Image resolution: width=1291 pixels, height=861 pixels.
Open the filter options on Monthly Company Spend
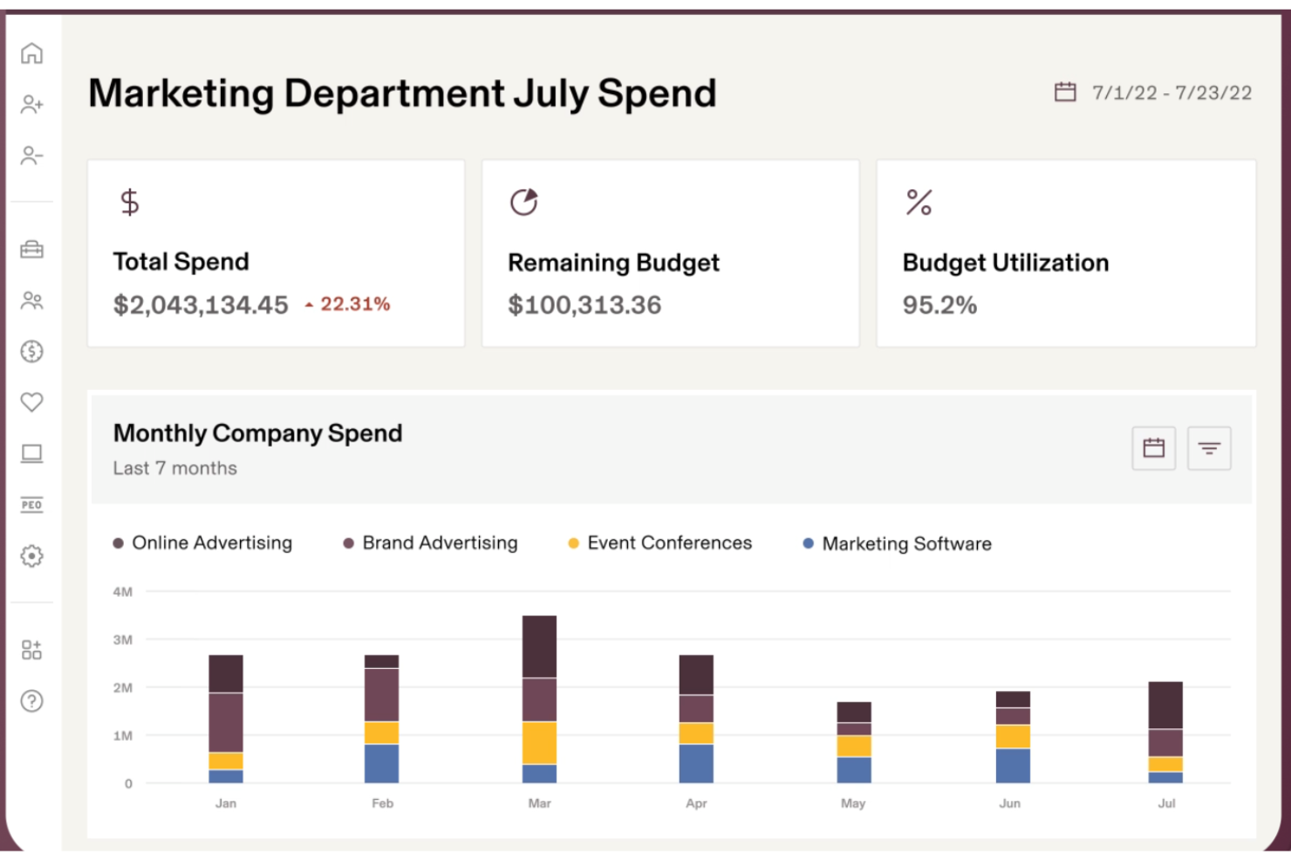(x=1209, y=448)
